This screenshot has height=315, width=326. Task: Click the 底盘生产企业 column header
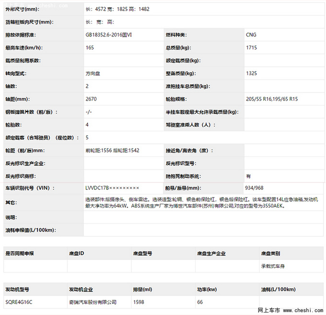pos(211,254)
